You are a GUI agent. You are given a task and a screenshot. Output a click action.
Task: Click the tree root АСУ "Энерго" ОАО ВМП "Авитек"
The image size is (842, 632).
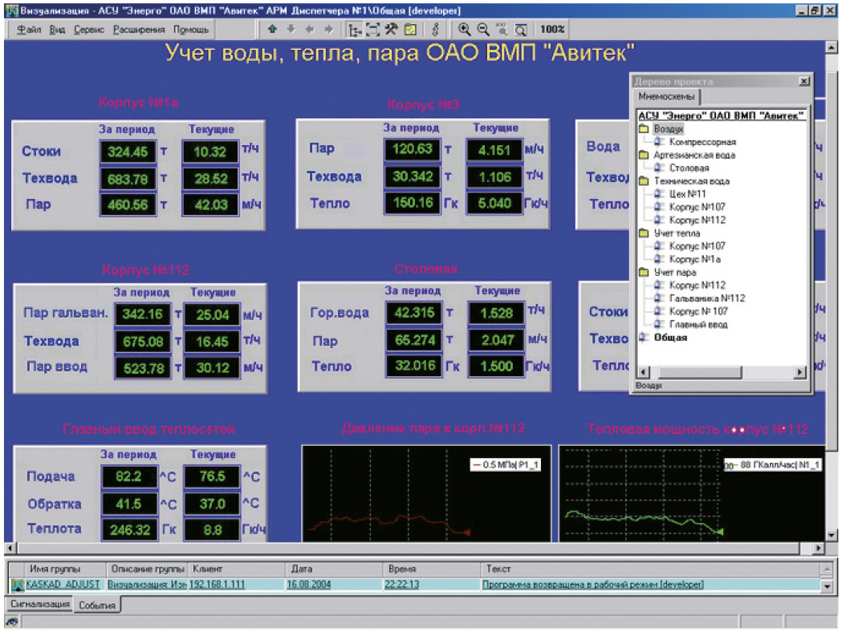[721, 115]
